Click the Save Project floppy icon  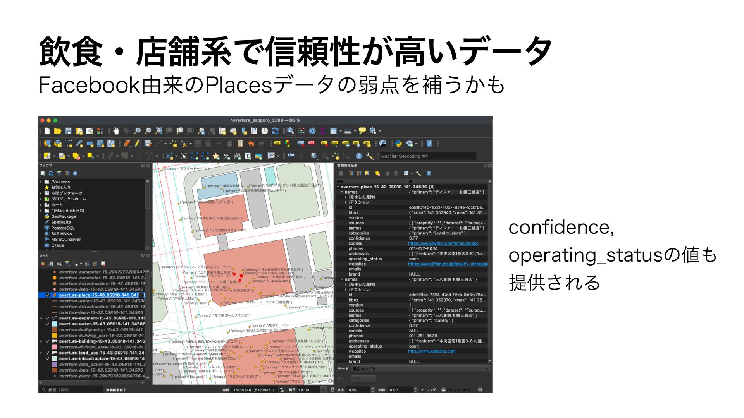(69, 131)
